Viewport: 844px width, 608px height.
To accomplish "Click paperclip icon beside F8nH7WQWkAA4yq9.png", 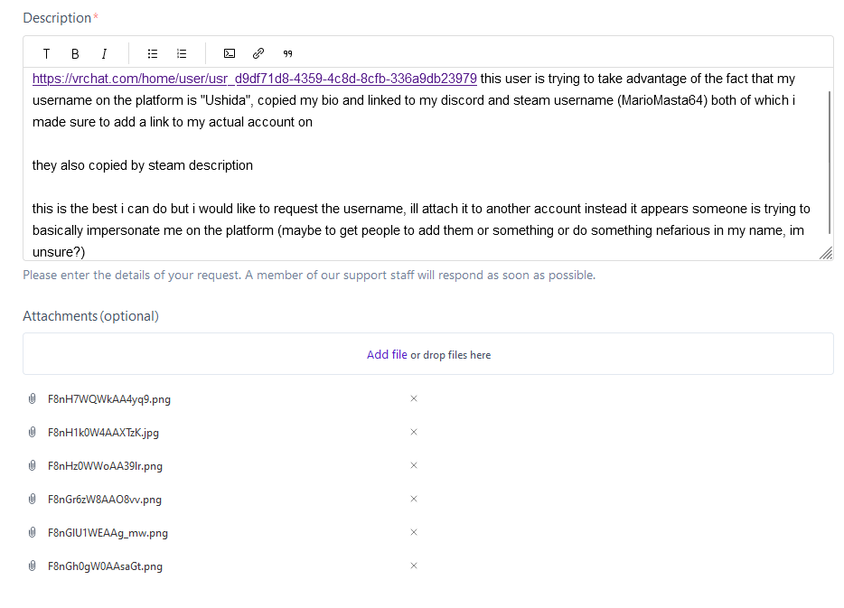I will pos(33,398).
